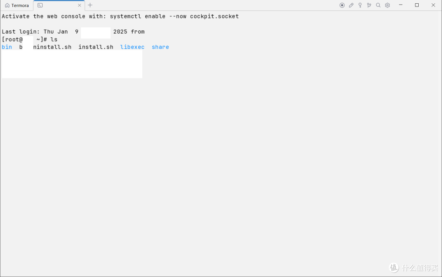Close the terminal session tab

(x=80, y=5)
